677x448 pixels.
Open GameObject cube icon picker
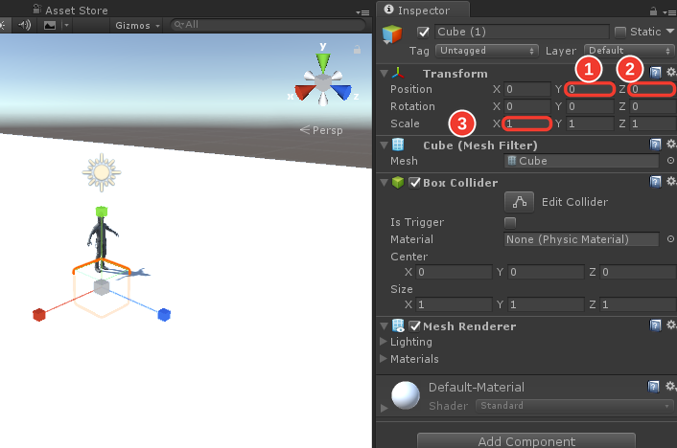(x=392, y=34)
